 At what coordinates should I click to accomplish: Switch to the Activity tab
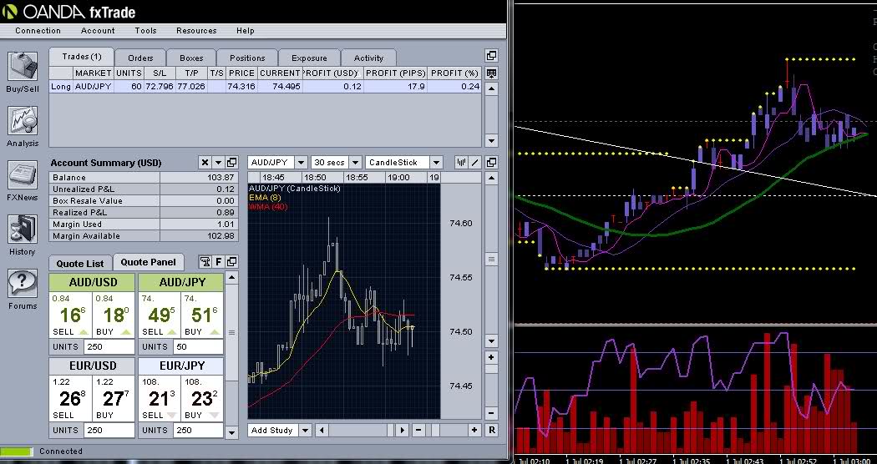[368, 58]
